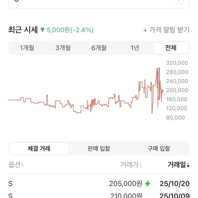Screen dimensions: 198x198
Task: Switch to 판매 입찰 tab
Action: click(x=99, y=148)
